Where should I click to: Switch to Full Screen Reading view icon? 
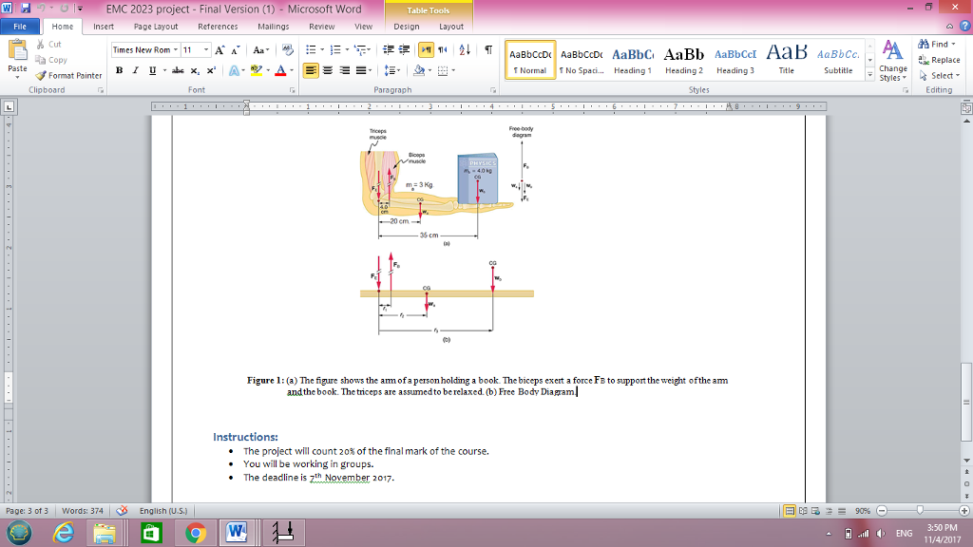804,511
